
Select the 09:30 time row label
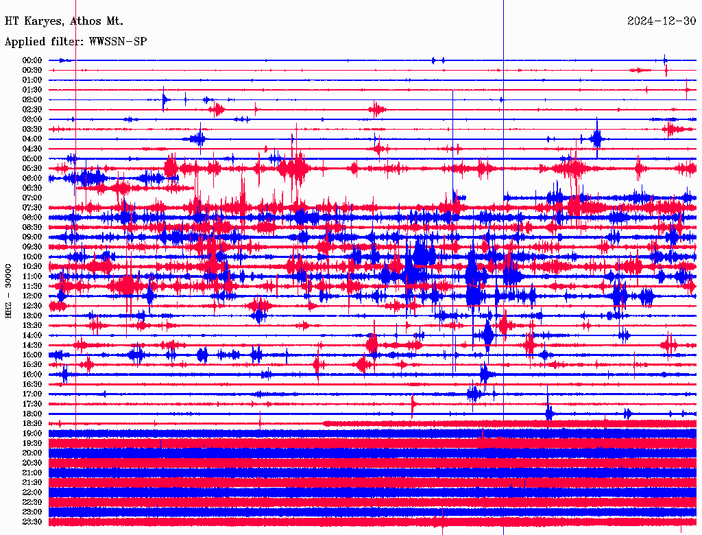point(32,247)
